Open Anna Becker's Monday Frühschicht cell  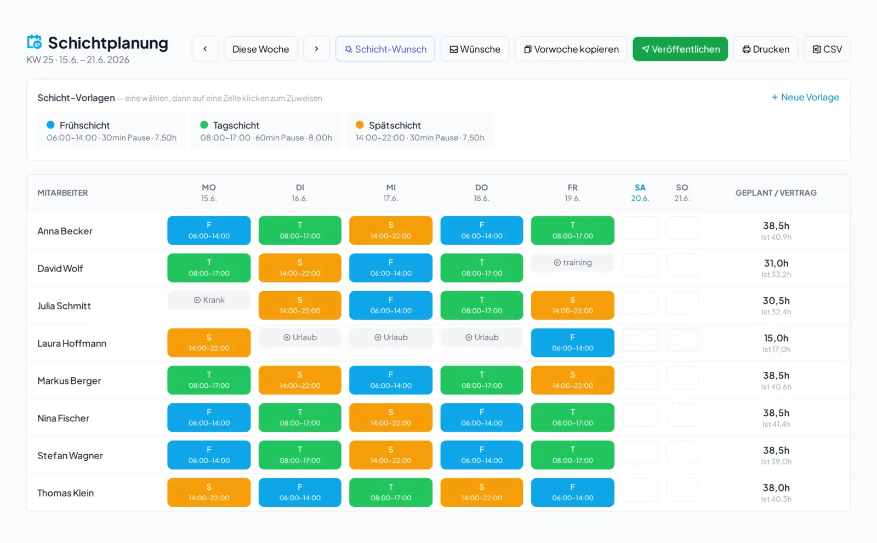coord(209,230)
